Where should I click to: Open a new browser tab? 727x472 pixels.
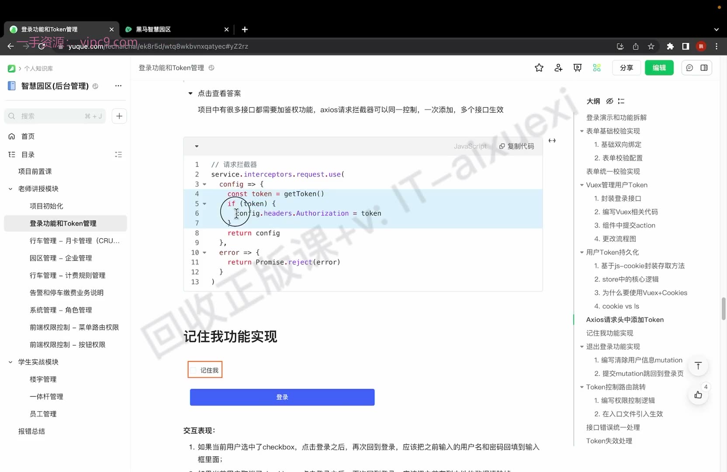245,29
